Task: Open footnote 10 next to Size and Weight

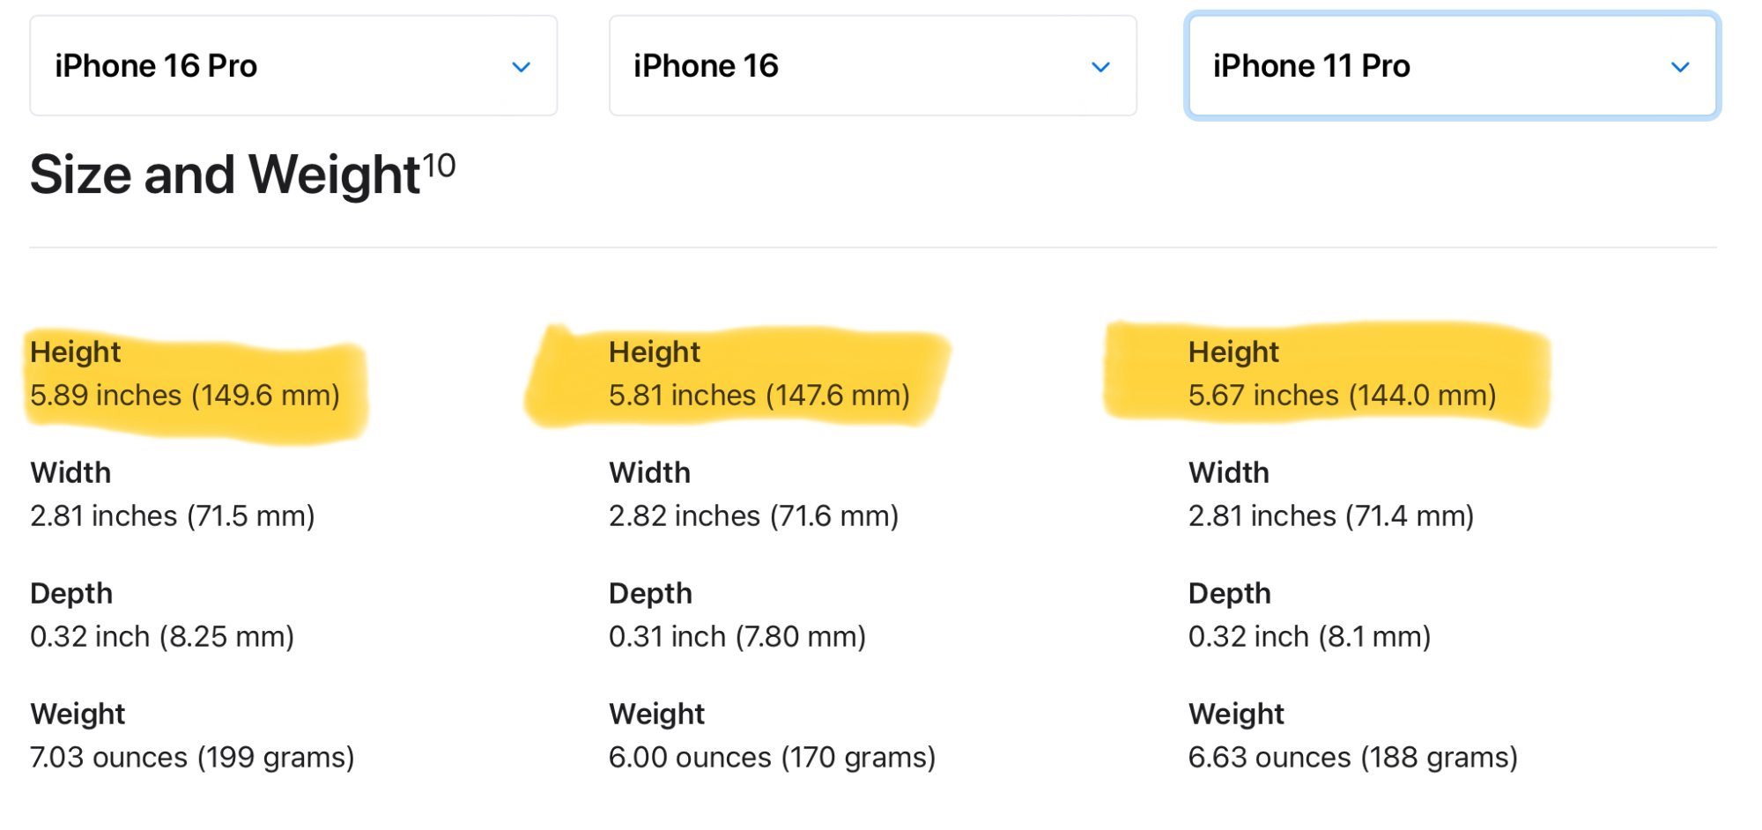Action: point(439,165)
